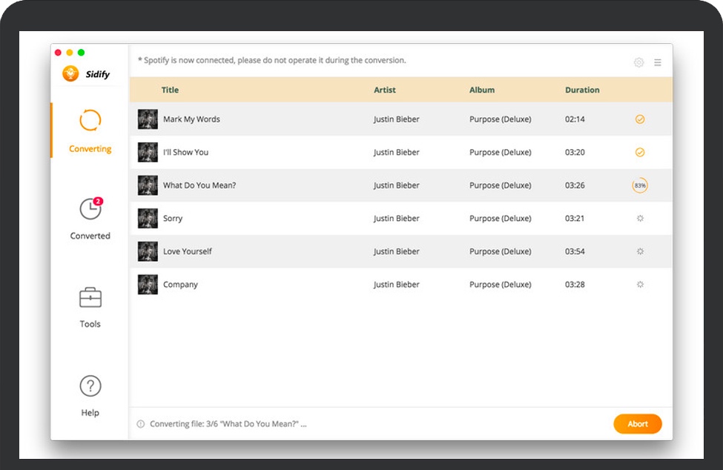Open the settings gear icon
723x470 pixels.
638,63
